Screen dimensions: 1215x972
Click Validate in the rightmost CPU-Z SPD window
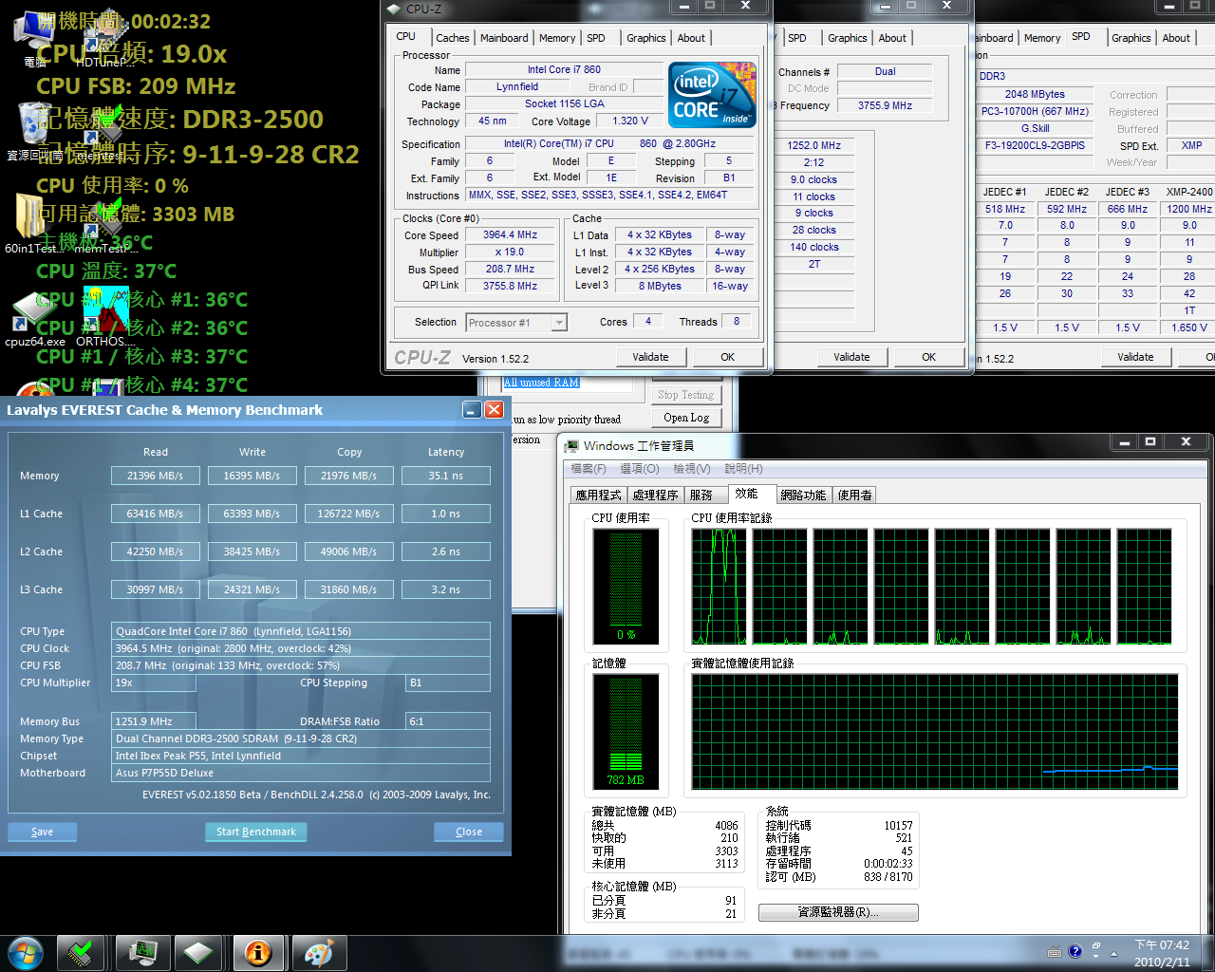pos(1135,357)
